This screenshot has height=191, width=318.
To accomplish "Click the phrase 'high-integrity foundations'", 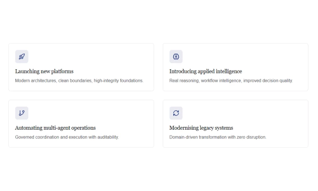I will (118, 80).
